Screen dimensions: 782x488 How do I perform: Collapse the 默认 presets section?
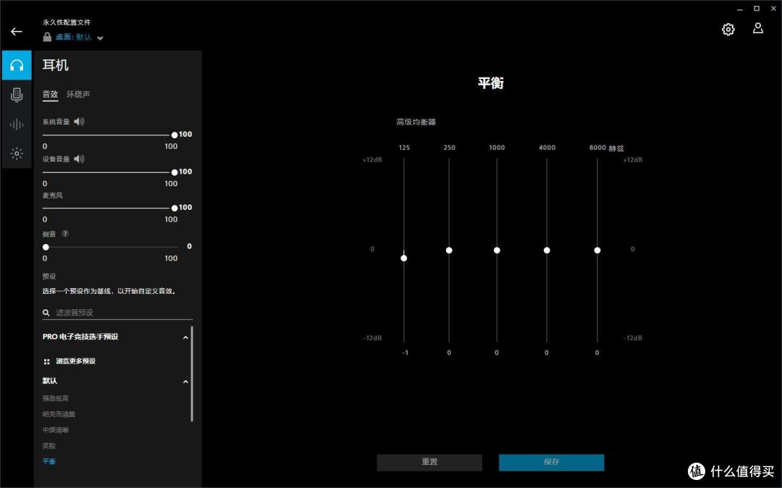[x=185, y=382]
